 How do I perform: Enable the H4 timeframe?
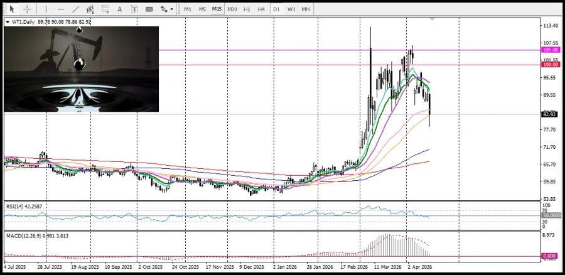[x=261, y=9]
